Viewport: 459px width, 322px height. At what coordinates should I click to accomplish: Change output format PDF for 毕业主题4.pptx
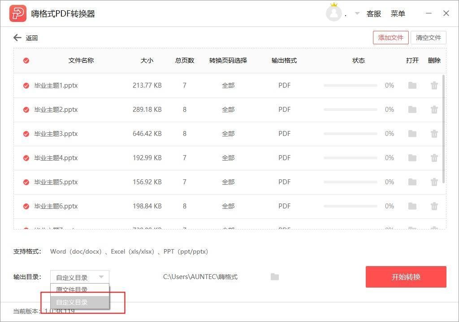click(x=284, y=158)
